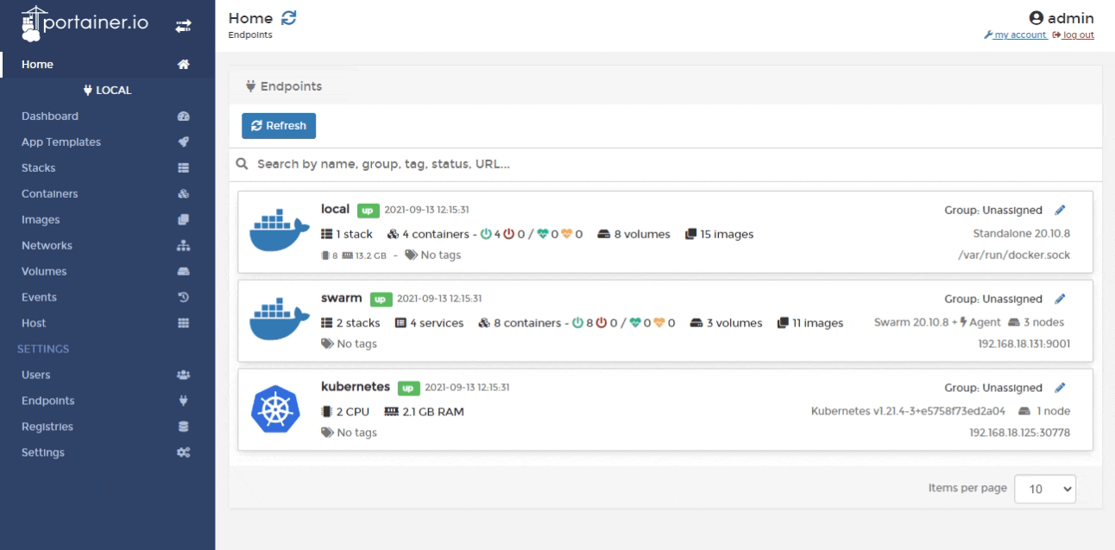Click the LOCAL endpoint header in sidebar
Viewport: 1115px width, 550px height.
107,91
